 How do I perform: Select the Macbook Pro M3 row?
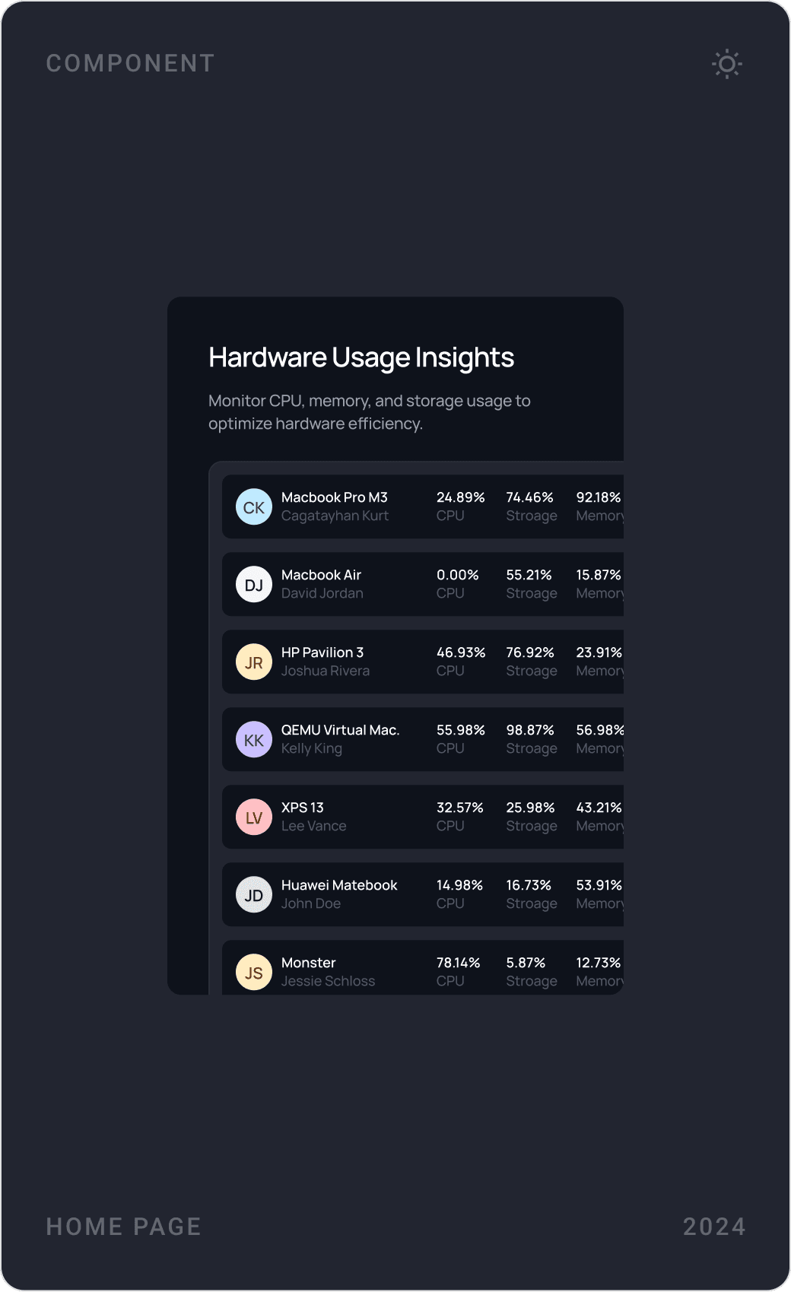click(418, 506)
